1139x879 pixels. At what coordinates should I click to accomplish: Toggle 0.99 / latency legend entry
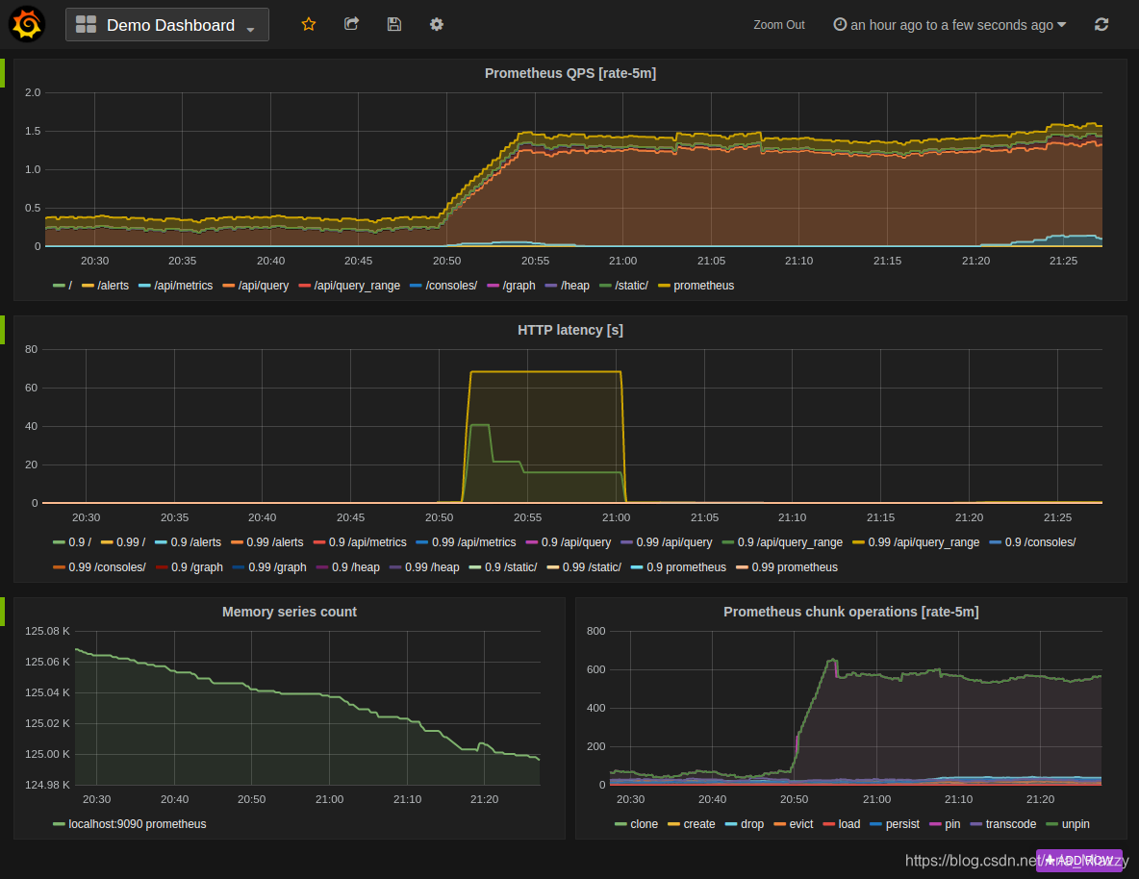pyautogui.click(x=123, y=542)
